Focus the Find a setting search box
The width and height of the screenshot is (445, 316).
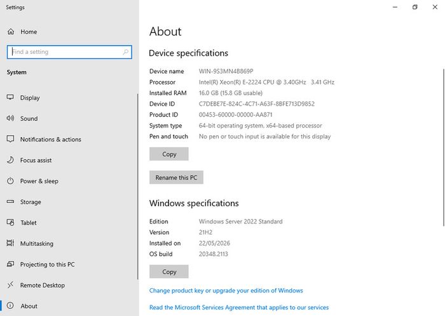click(x=69, y=52)
